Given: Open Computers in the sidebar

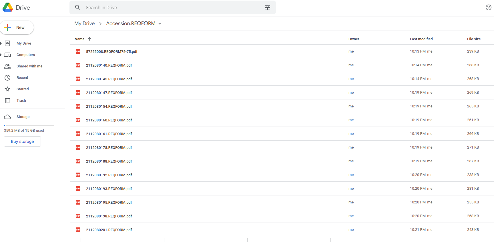Looking at the screenshot, I should pyautogui.click(x=26, y=55).
